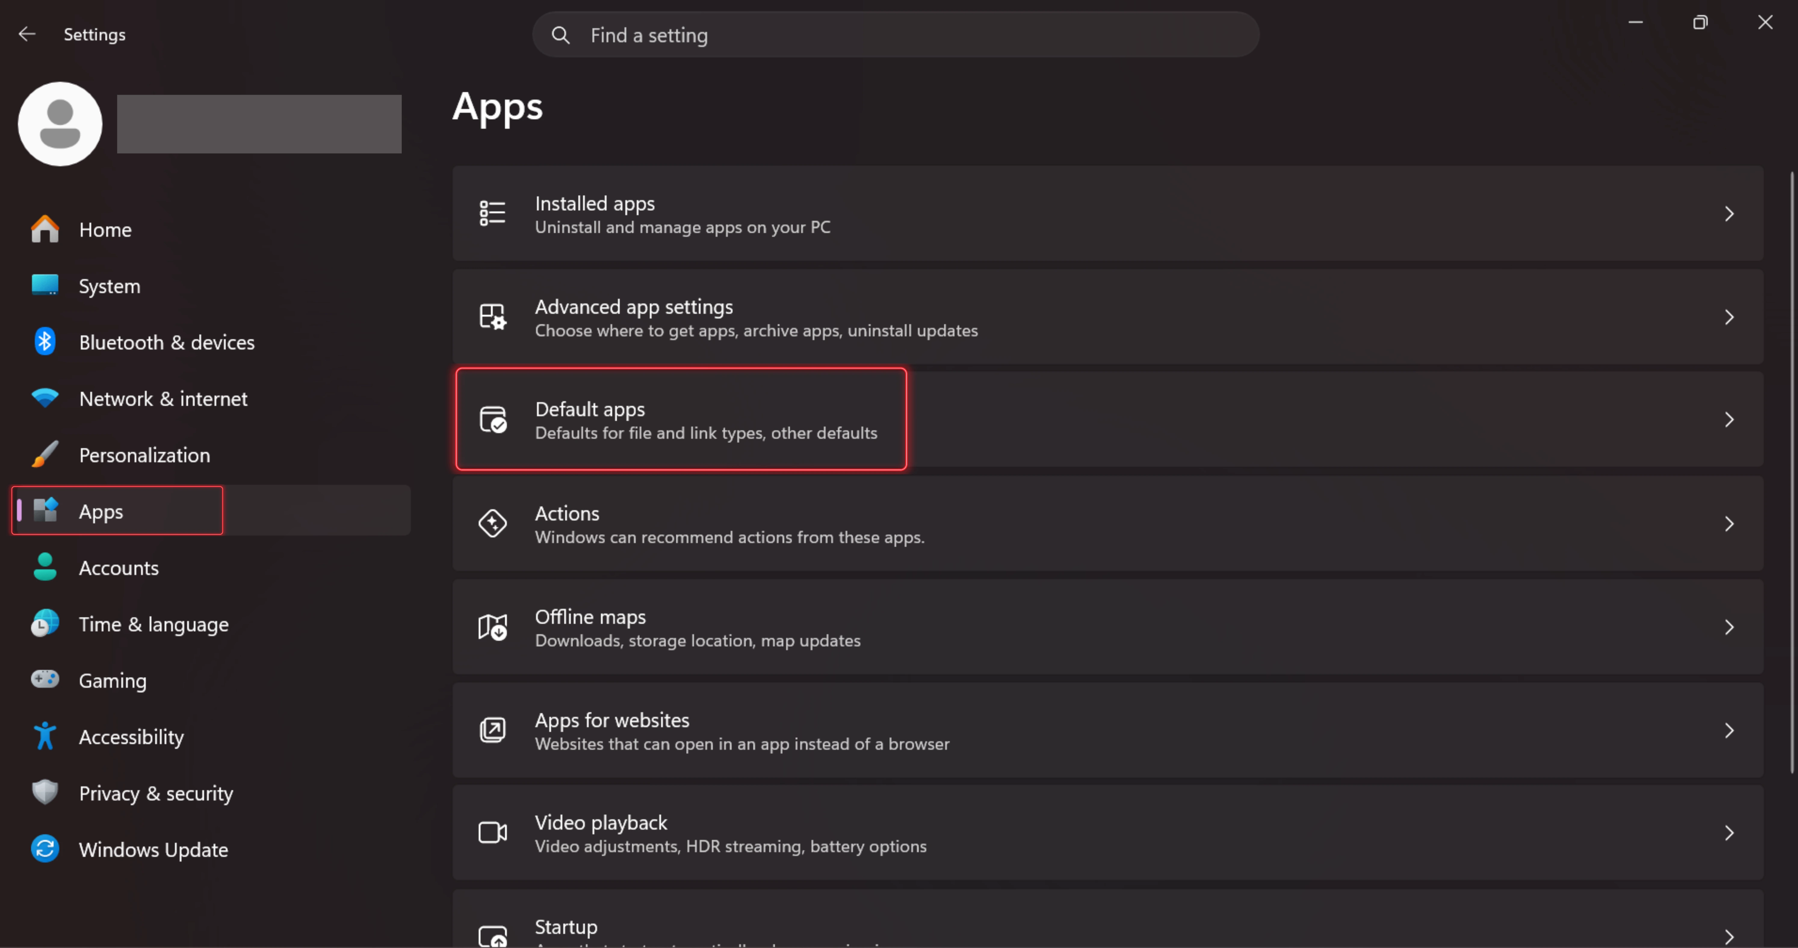
Task: Click the Video playback row chevron
Action: coord(1730,832)
